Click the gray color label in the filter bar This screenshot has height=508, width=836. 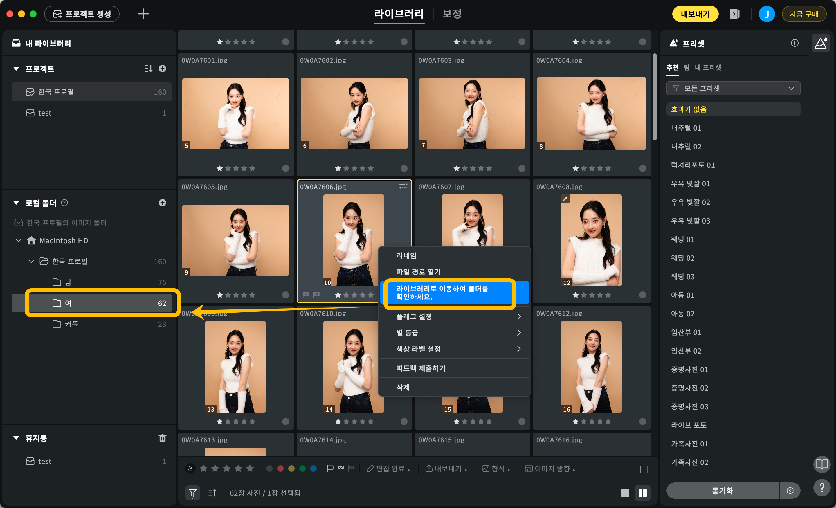pos(269,468)
